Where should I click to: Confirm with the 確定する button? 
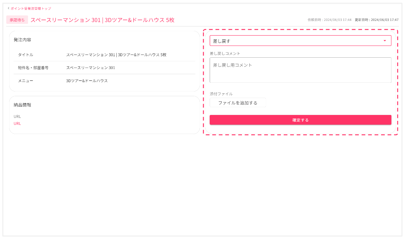click(x=300, y=120)
